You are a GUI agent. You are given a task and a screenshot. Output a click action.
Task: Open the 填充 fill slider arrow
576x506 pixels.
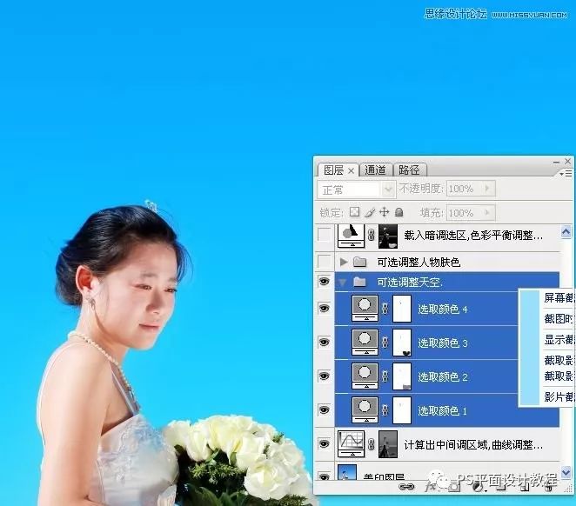pos(488,212)
